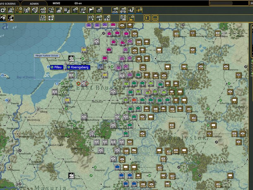Toggle the GS-on ground support setting
The height and width of the screenshot is (190, 253).
point(78,3)
